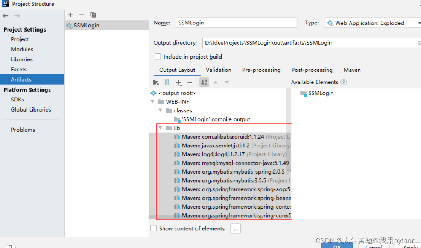Image resolution: width=421 pixels, height=248 pixels.
Task: Open Available Elements help icon
Action: (x=343, y=82)
